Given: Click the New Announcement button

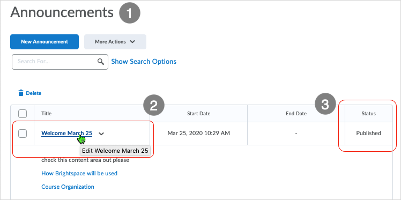Looking at the screenshot, I should coord(44,42).
